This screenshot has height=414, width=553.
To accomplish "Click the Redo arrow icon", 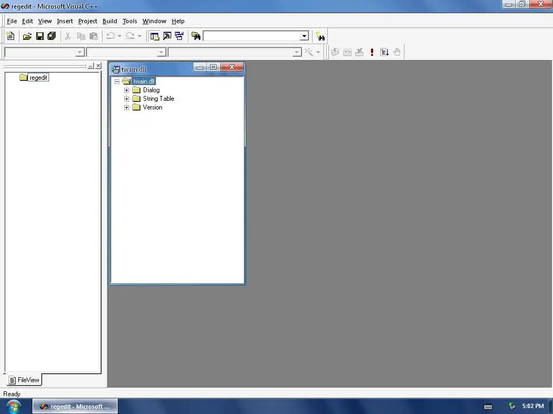I will (x=130, y=36).
